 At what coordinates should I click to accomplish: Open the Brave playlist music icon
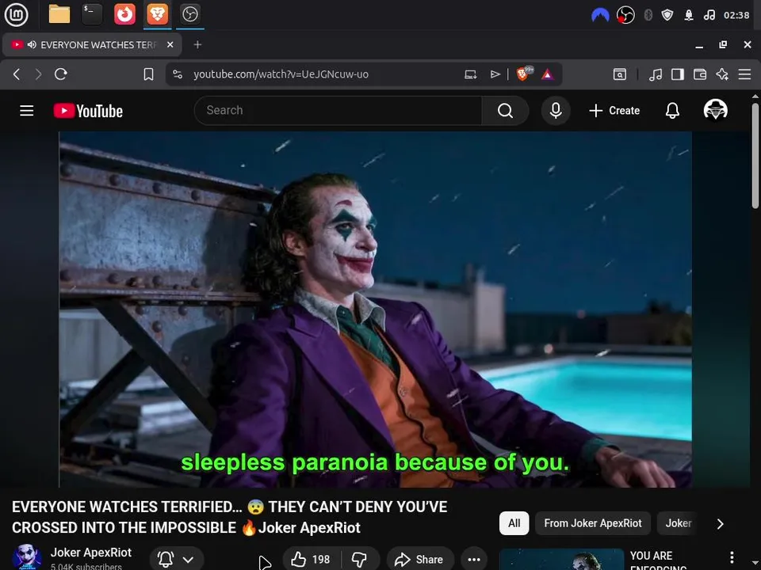tap(656, 74)
